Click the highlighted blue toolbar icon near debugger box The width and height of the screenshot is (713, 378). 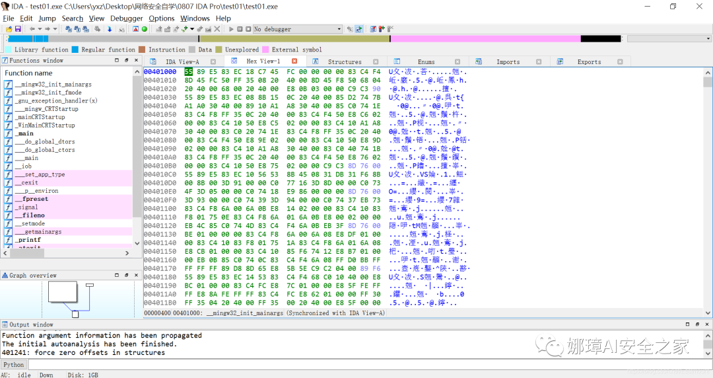(358, 29)
